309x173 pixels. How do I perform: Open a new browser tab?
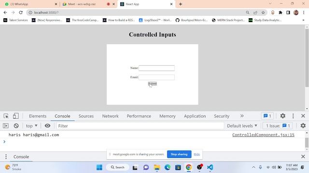[181, 4]
